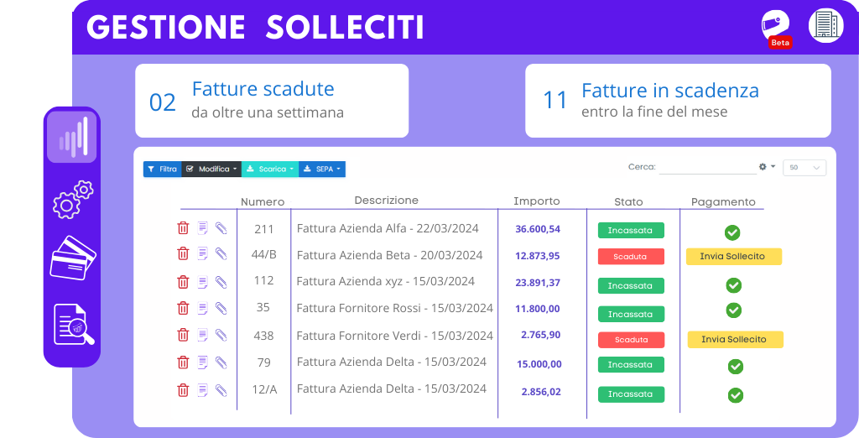This screenshot has width=859, height=438.
Task: Click trash icon for invoice 12/A
Action: click(x=183, y=390)
